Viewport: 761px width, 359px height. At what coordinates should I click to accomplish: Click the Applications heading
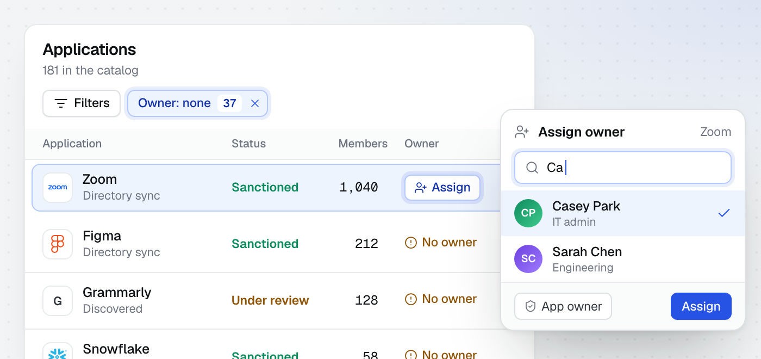89,49
